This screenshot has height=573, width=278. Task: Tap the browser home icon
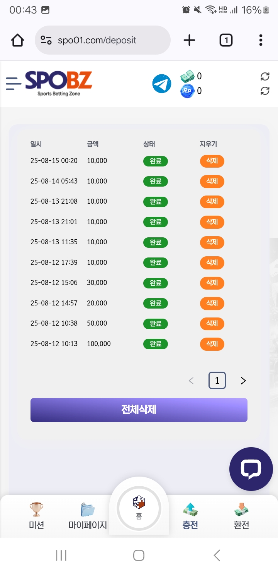(17, 40)
